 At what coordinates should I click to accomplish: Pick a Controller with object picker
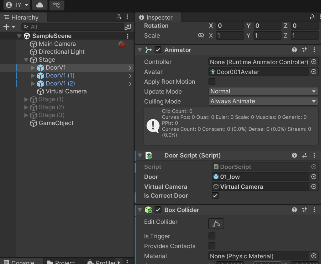point(313,62)
